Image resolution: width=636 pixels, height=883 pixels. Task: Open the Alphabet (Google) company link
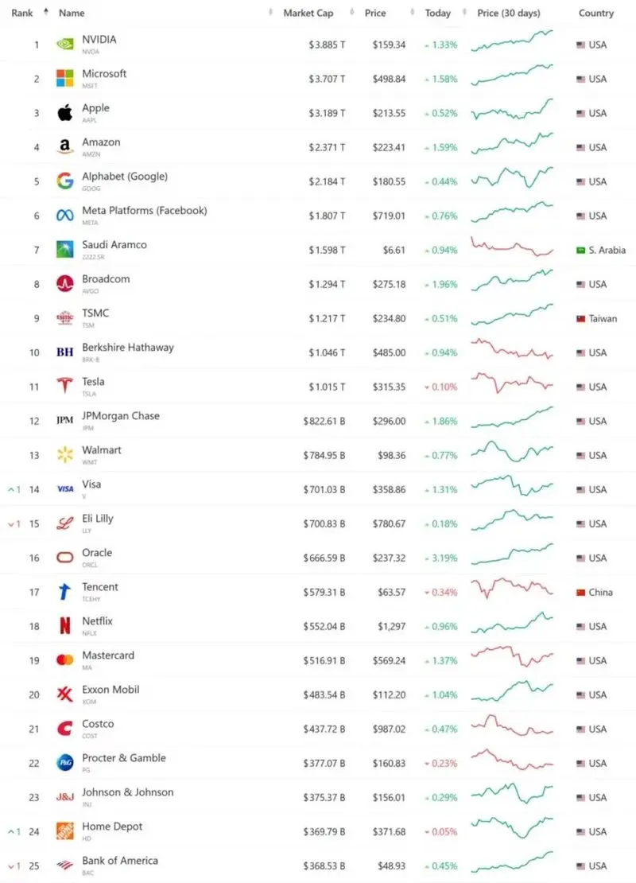[124, 177]
